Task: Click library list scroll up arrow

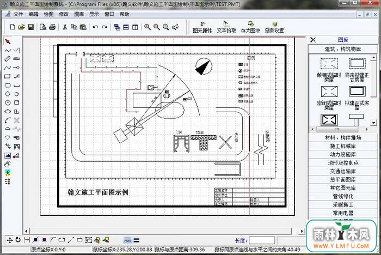Action: point(374,57)
